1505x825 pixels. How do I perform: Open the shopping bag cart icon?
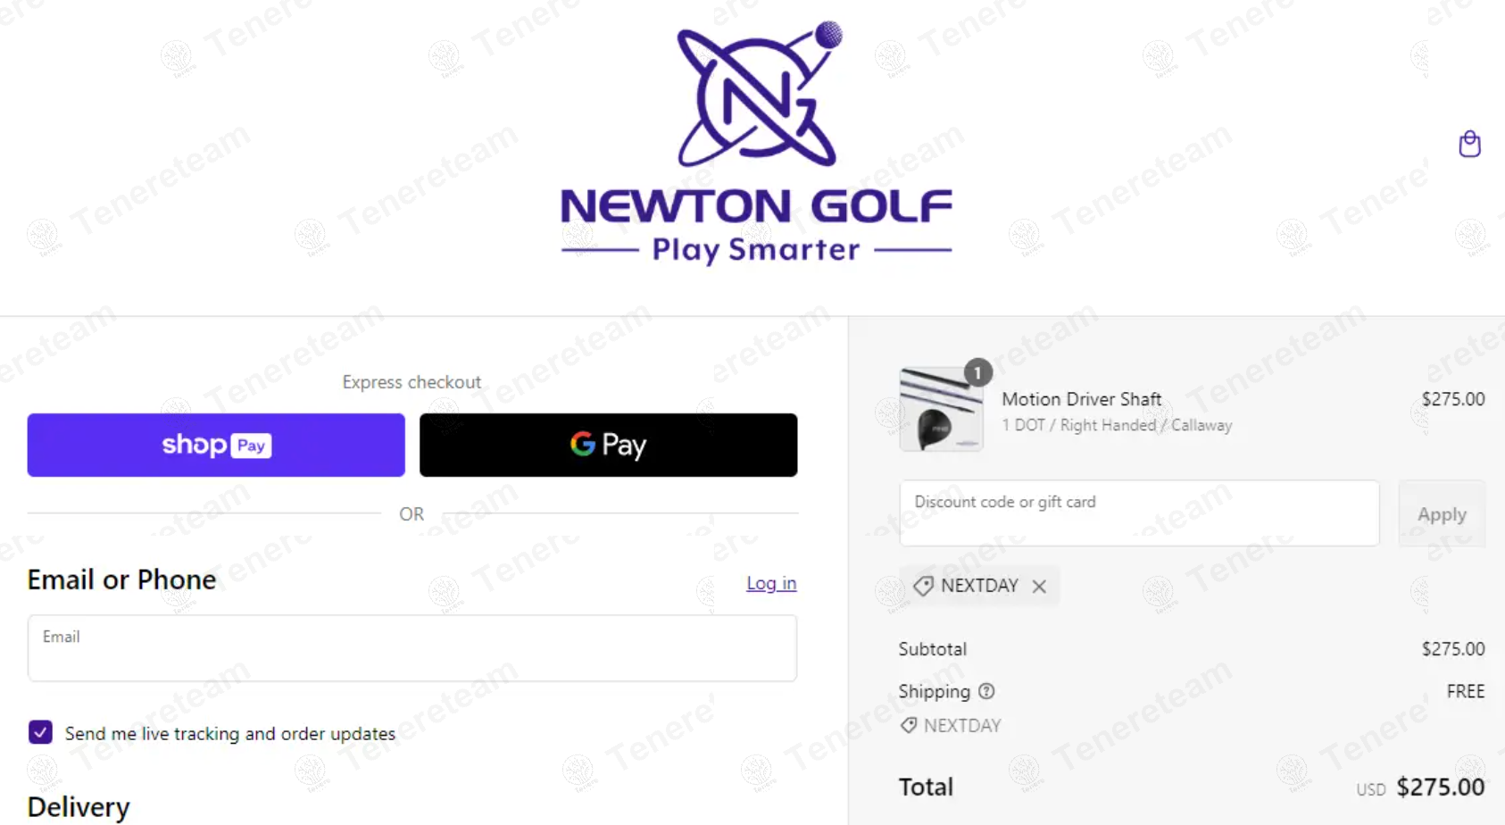coord(1469,144)
